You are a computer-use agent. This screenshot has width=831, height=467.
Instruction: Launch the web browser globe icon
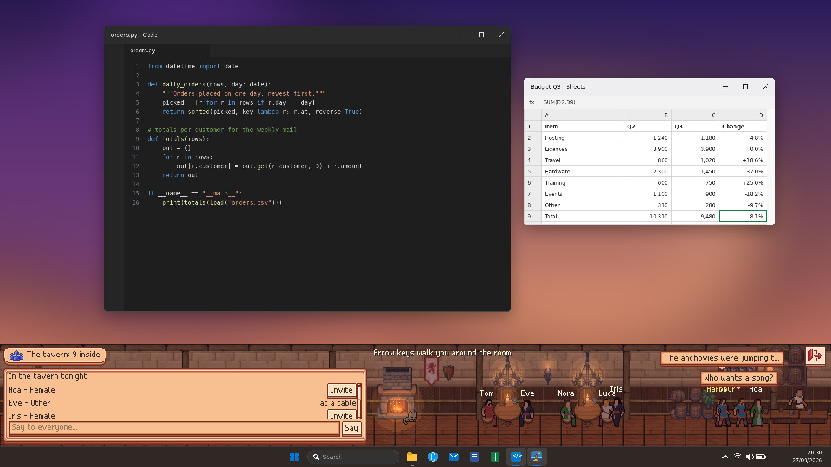pos(433,457)
